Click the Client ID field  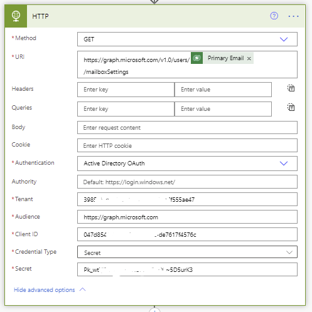(187, 234)
